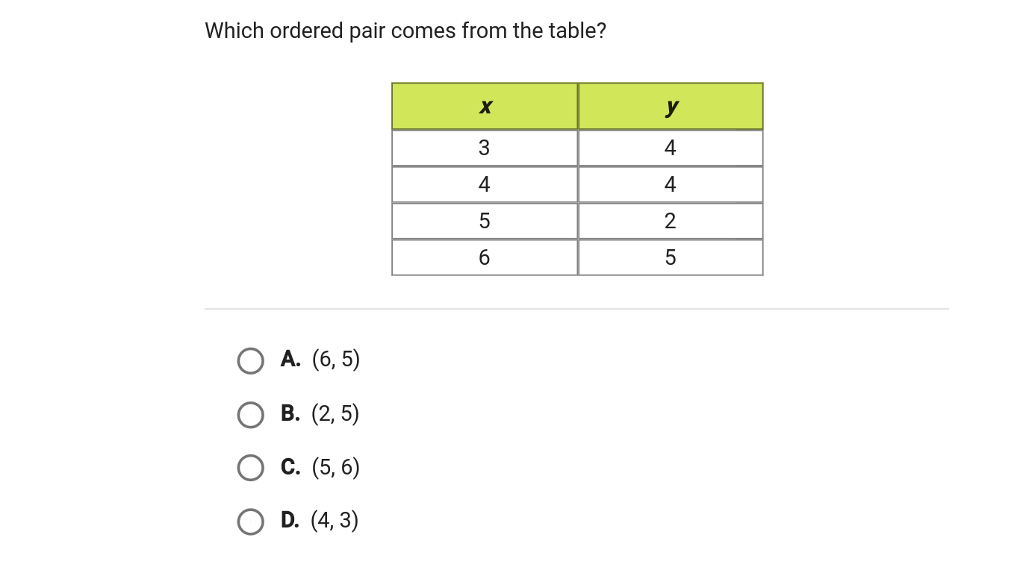Click the bold letter D label
This screenshot has height=573, width=1020.
pos(290,520)
